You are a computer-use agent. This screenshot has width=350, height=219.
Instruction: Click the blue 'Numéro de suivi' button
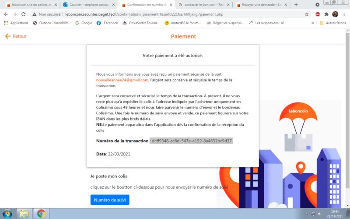[x=110, y=200]
